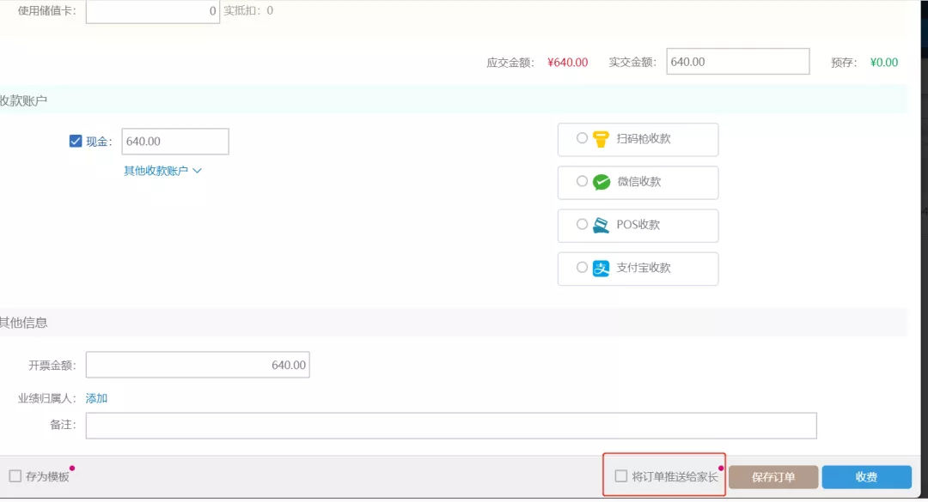928x502 pixels.
Task: Click the green WeChat payment icon
Action: (x=601, y=182)
